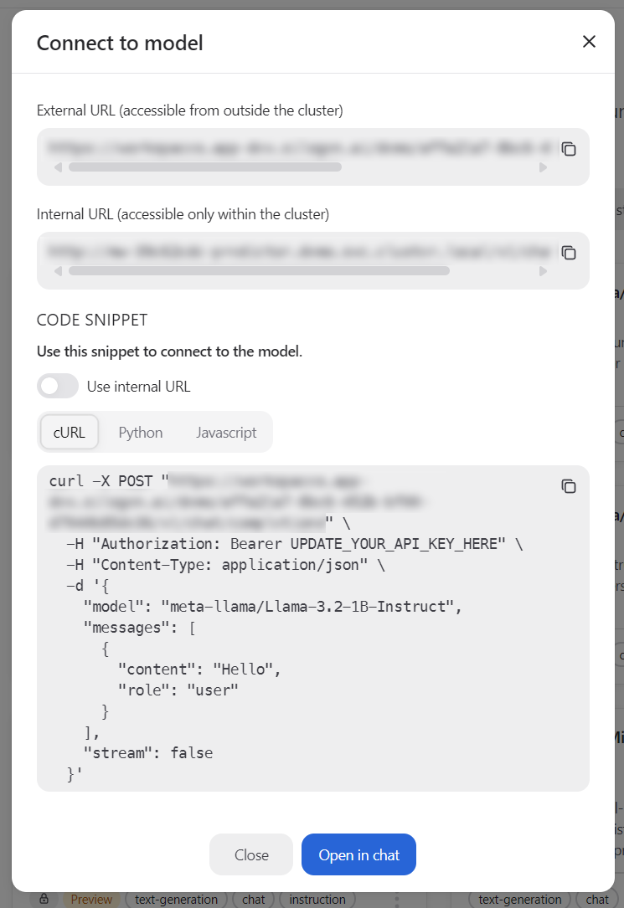624x908 pixels.
Task: Click the left scroll arrow of the Internal URL field
Action: (57, 270)
